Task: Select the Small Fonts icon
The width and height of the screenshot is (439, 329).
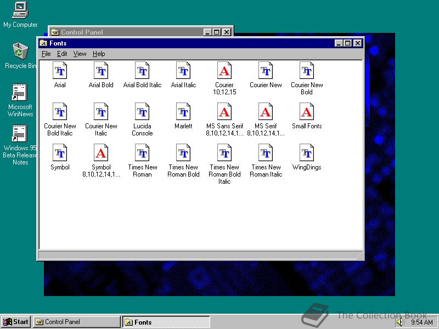Action: point(307,112)
